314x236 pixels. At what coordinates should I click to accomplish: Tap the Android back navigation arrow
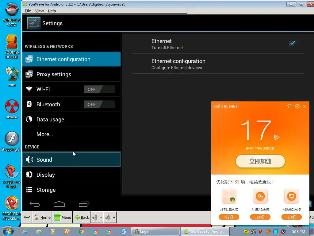[35, 204]
